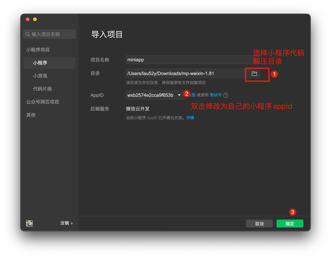The height and width of the screenshot is (258, 331).
Task: Click the 注册 link beside AppID
Action: (x=192, y=95)
